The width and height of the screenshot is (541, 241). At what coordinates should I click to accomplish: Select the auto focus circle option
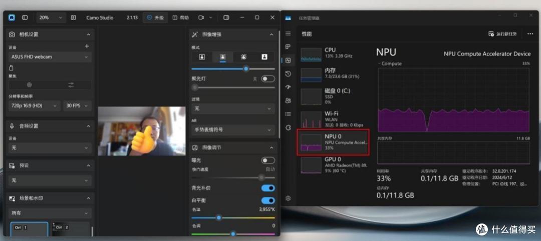[30, 84]
